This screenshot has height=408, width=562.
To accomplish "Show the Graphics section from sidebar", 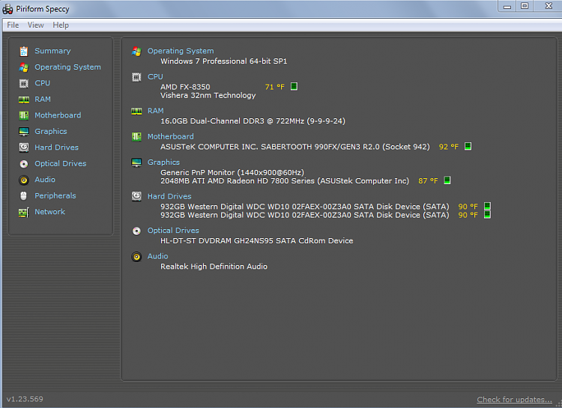I will coord(50,132).
